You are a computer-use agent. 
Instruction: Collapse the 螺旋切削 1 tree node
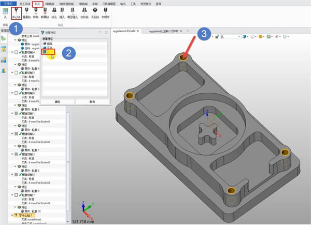click(12, 114)
